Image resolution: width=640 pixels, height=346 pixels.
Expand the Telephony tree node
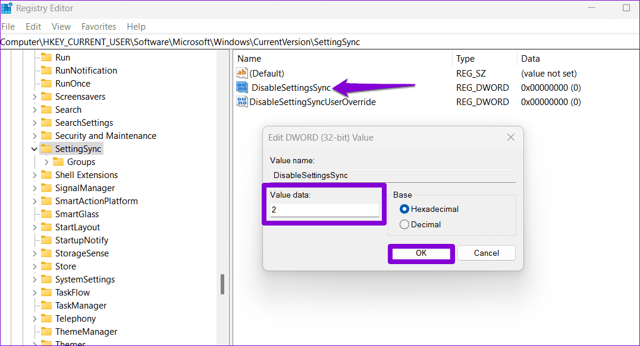34,319
